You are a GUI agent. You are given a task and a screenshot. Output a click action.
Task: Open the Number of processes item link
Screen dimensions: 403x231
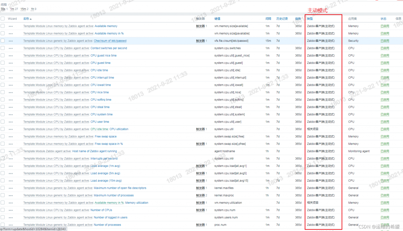tap(107, 225)
